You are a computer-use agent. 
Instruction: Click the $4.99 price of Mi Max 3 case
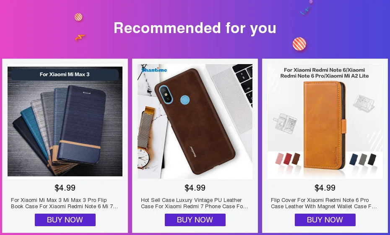pyautogui.click(x=65, y=188)
